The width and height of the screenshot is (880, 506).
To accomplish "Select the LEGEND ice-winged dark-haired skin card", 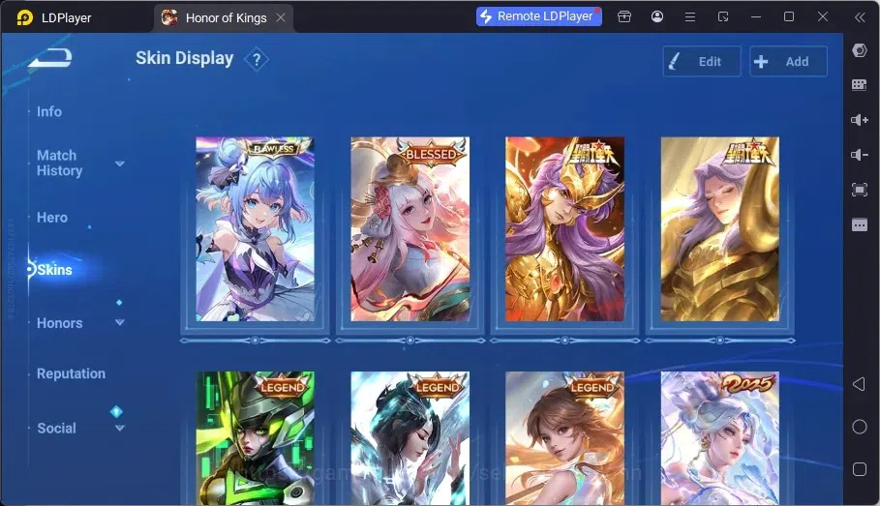I will point(410,438).
